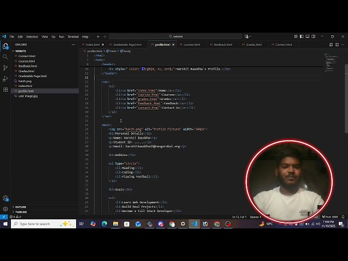Click the editor vertical scrollbar
Screen dimensions: 348x261
[346, 99]
